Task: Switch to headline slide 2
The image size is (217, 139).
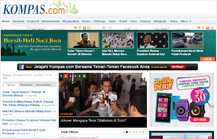Action: (x=66, y=76)
